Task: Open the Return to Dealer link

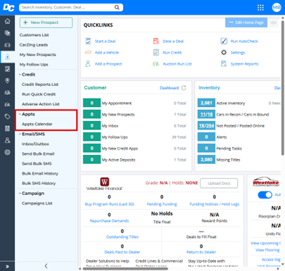Action: pyautogui.click(x=201, y=252)
